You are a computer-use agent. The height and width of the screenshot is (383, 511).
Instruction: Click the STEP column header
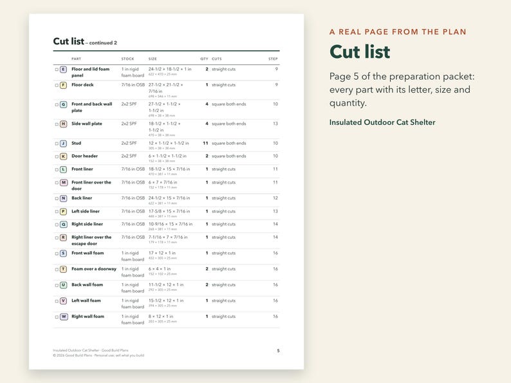click(273, 59)
